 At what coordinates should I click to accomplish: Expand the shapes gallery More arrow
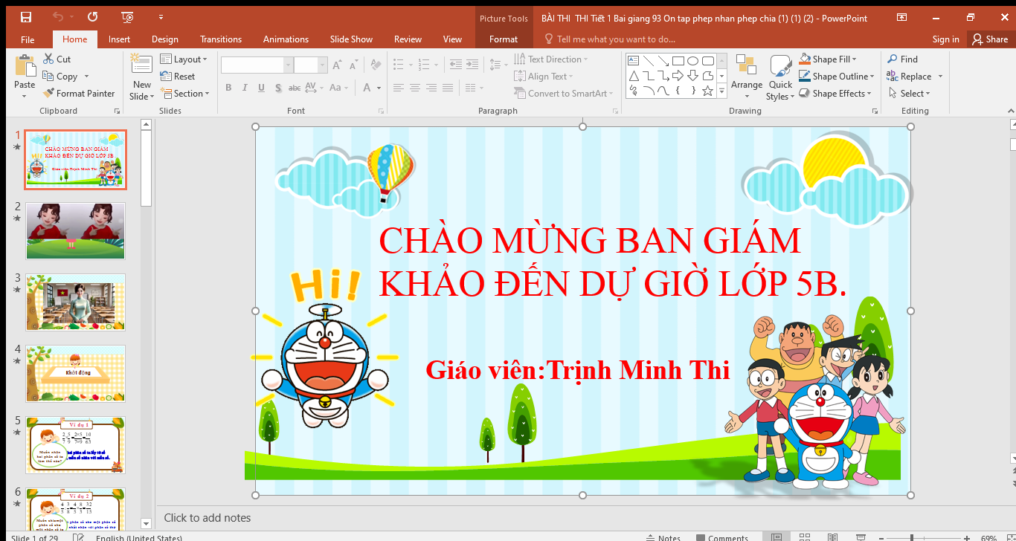pos(721,91)
